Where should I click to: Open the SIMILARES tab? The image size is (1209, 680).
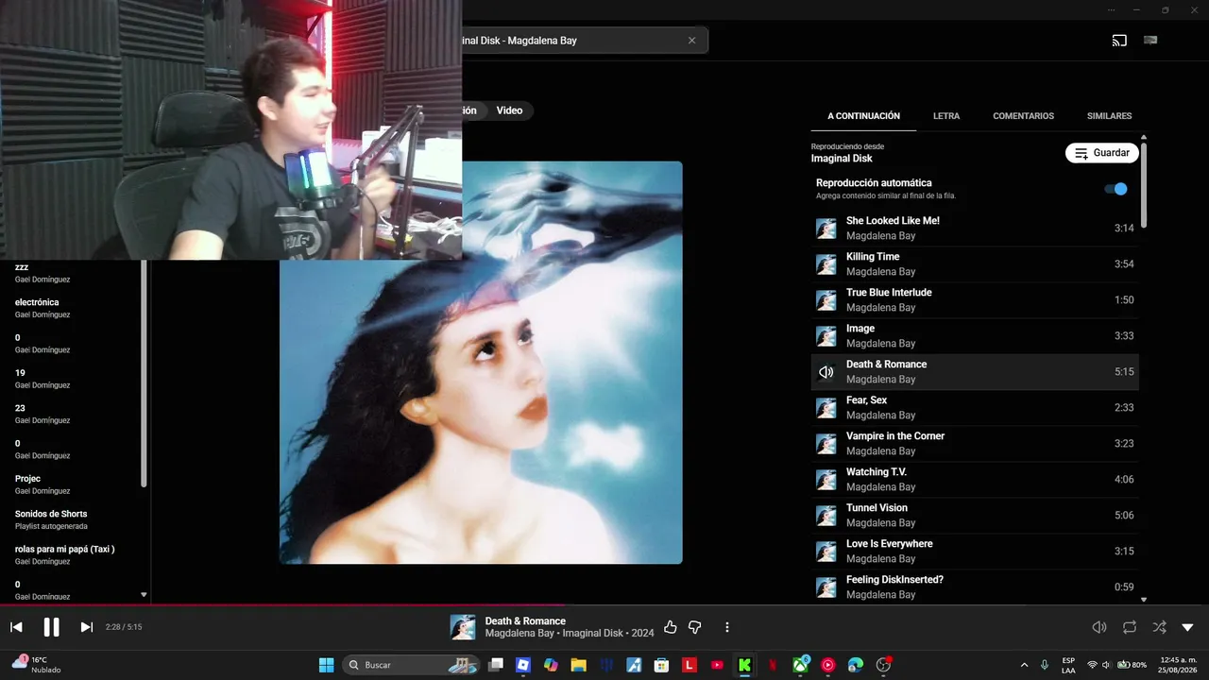coord(1109,116)
